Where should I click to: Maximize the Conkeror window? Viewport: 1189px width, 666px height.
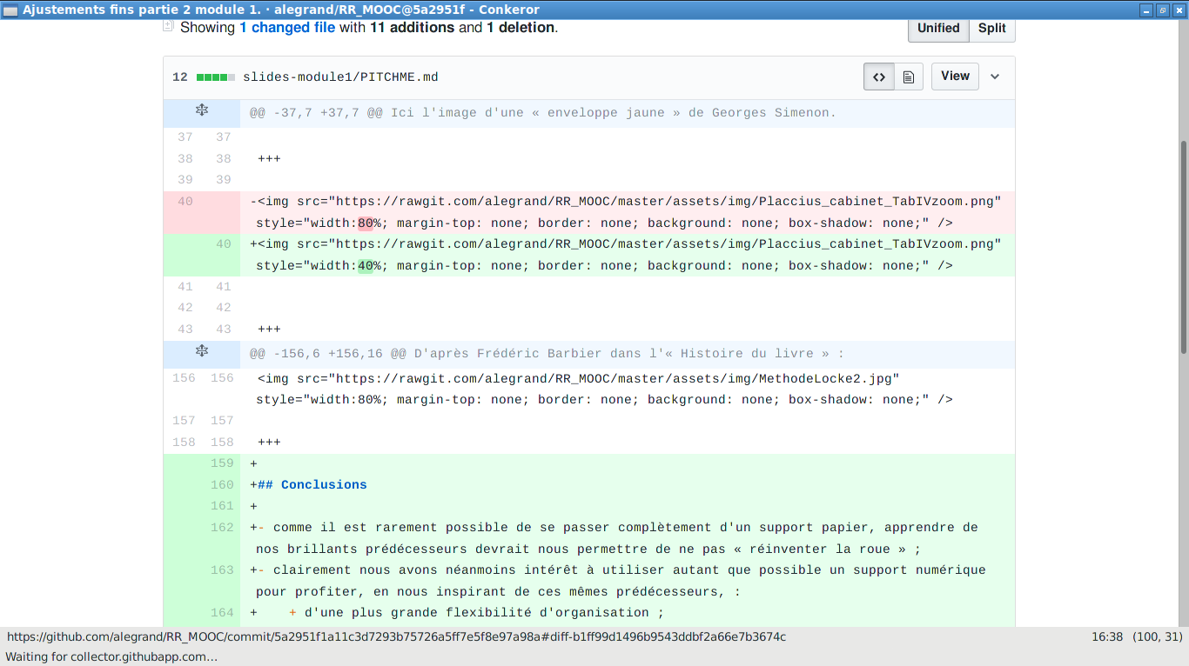1163,10
